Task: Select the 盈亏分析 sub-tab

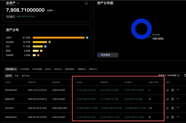Action: coord(26,76)
